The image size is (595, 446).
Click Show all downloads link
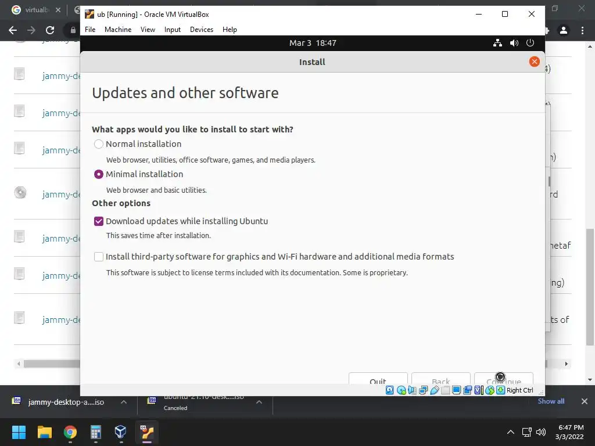(x=551, y=401)
